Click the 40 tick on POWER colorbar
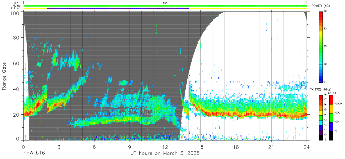Viewport: 345px width, 159px height. (325, 11)
